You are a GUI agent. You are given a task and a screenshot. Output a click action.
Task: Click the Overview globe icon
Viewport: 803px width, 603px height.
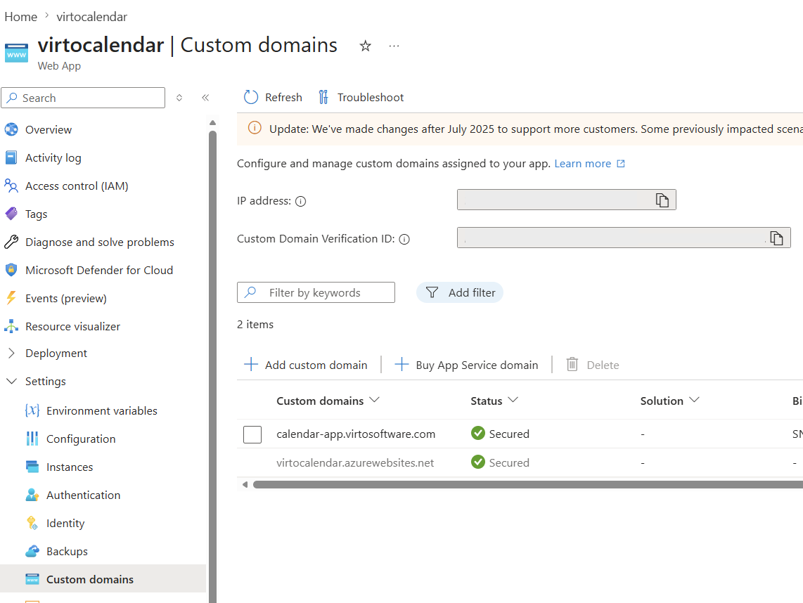[11, 129]
